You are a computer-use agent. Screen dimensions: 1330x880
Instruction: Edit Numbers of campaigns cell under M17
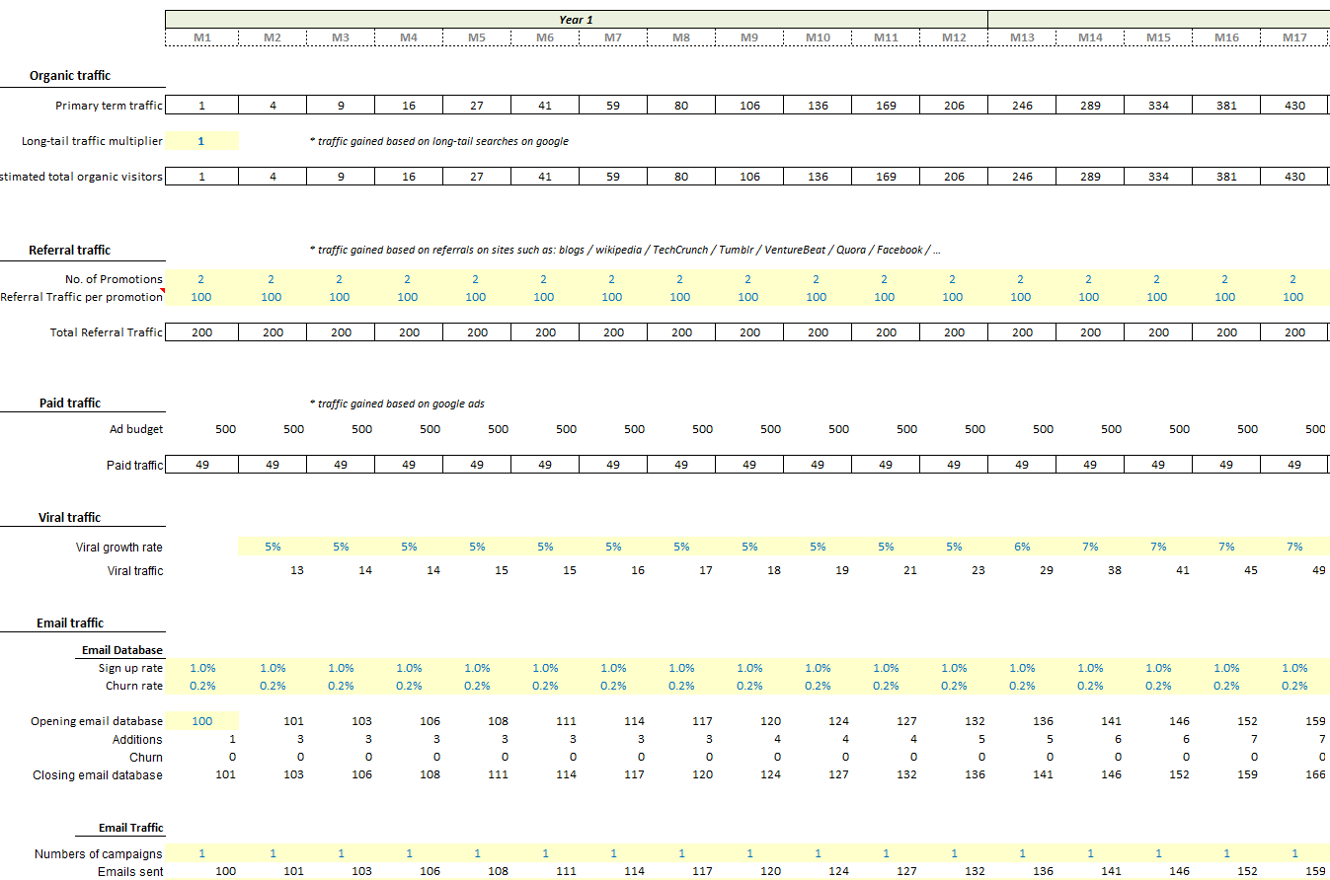[x=1294, y=853]
